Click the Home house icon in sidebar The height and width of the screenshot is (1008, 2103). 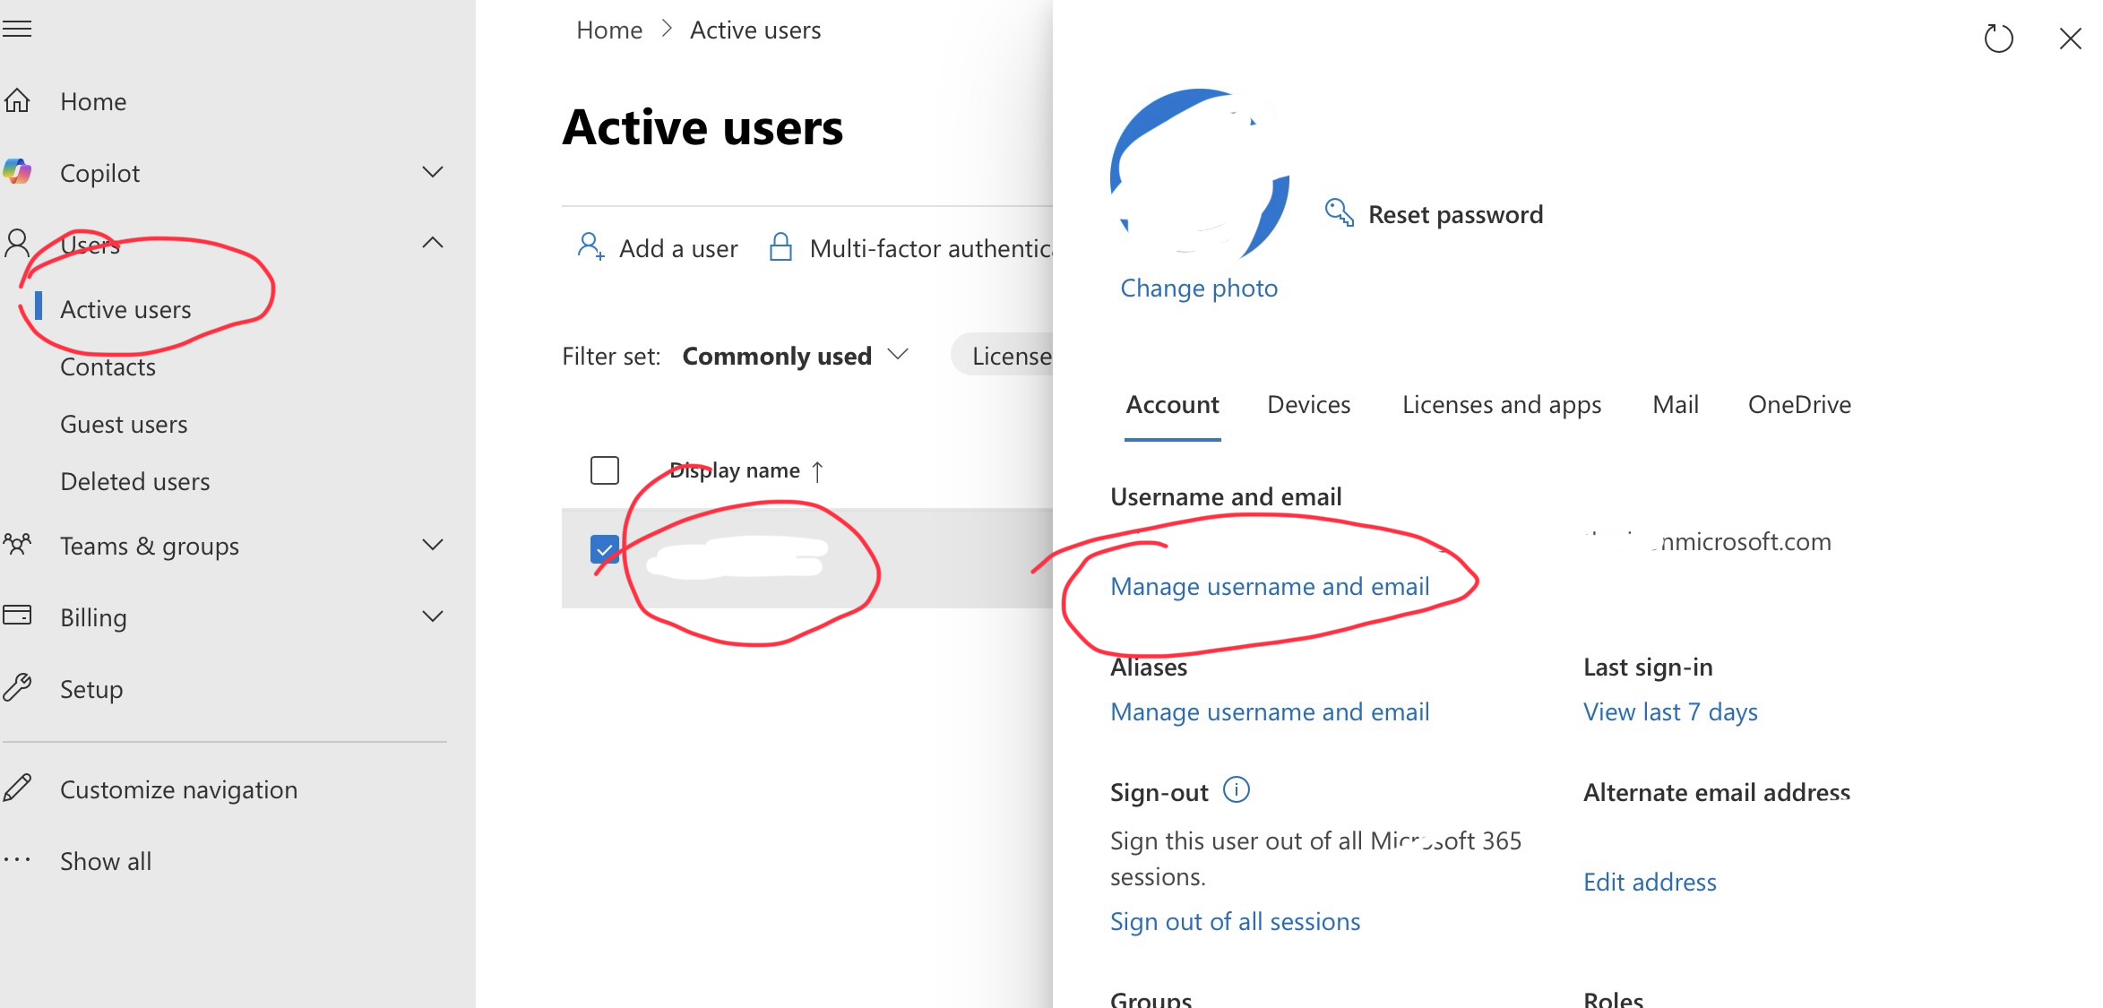tap(18, 101)
